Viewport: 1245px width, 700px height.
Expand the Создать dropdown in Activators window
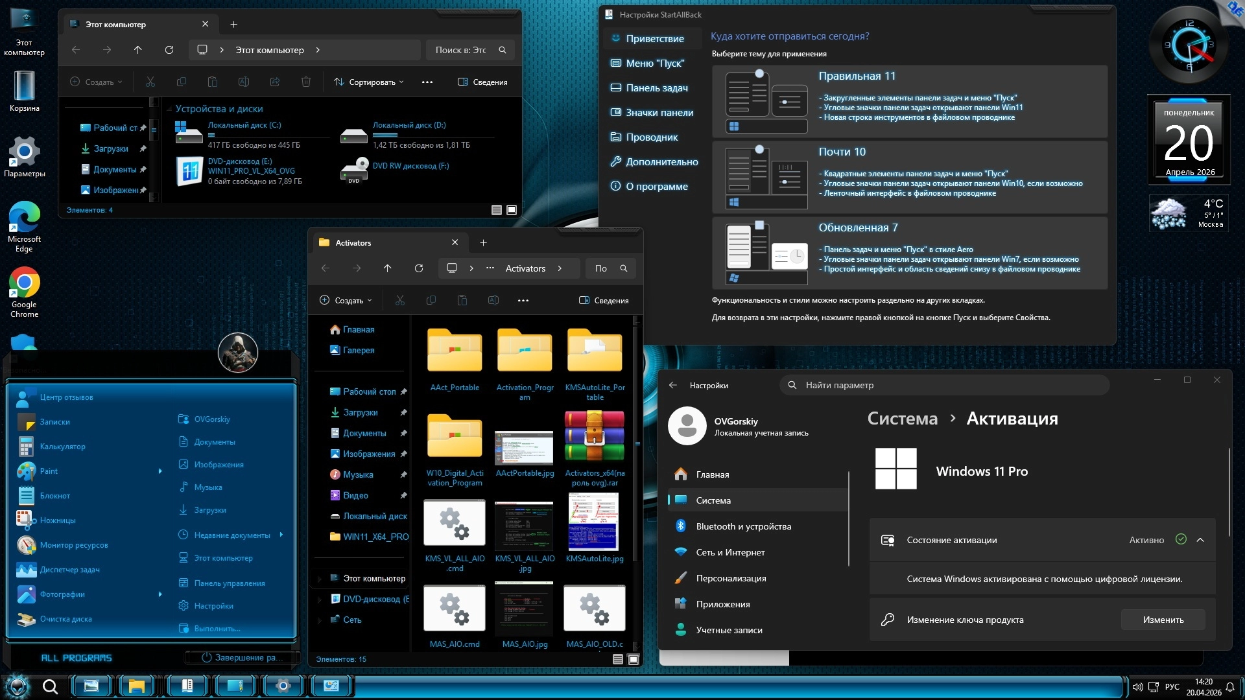click(346, 301)
